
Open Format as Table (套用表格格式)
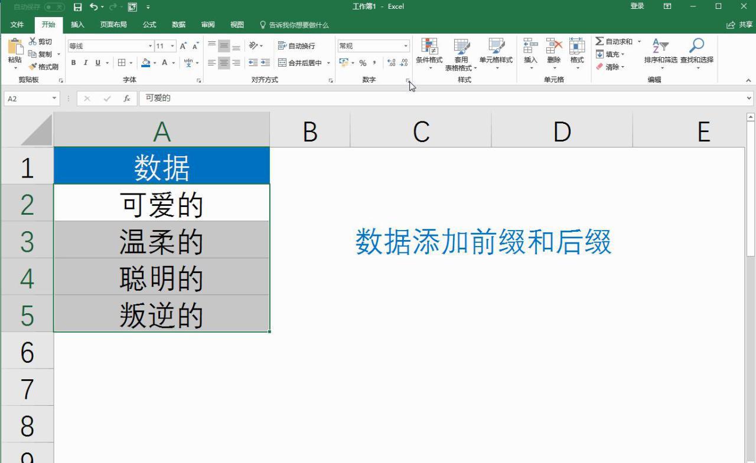coord(461,54)
